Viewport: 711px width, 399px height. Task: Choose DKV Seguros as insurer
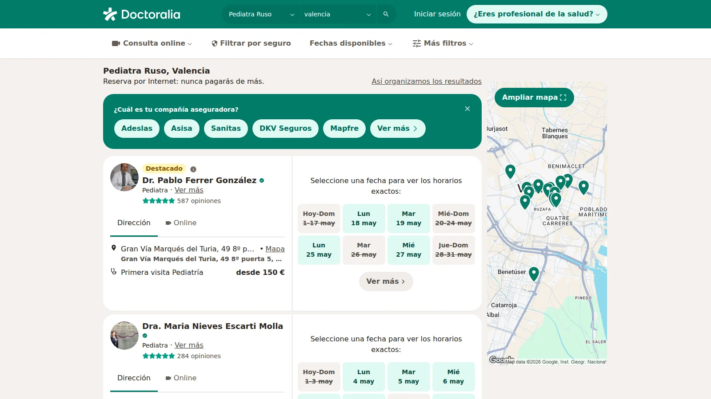coord(286,129)
